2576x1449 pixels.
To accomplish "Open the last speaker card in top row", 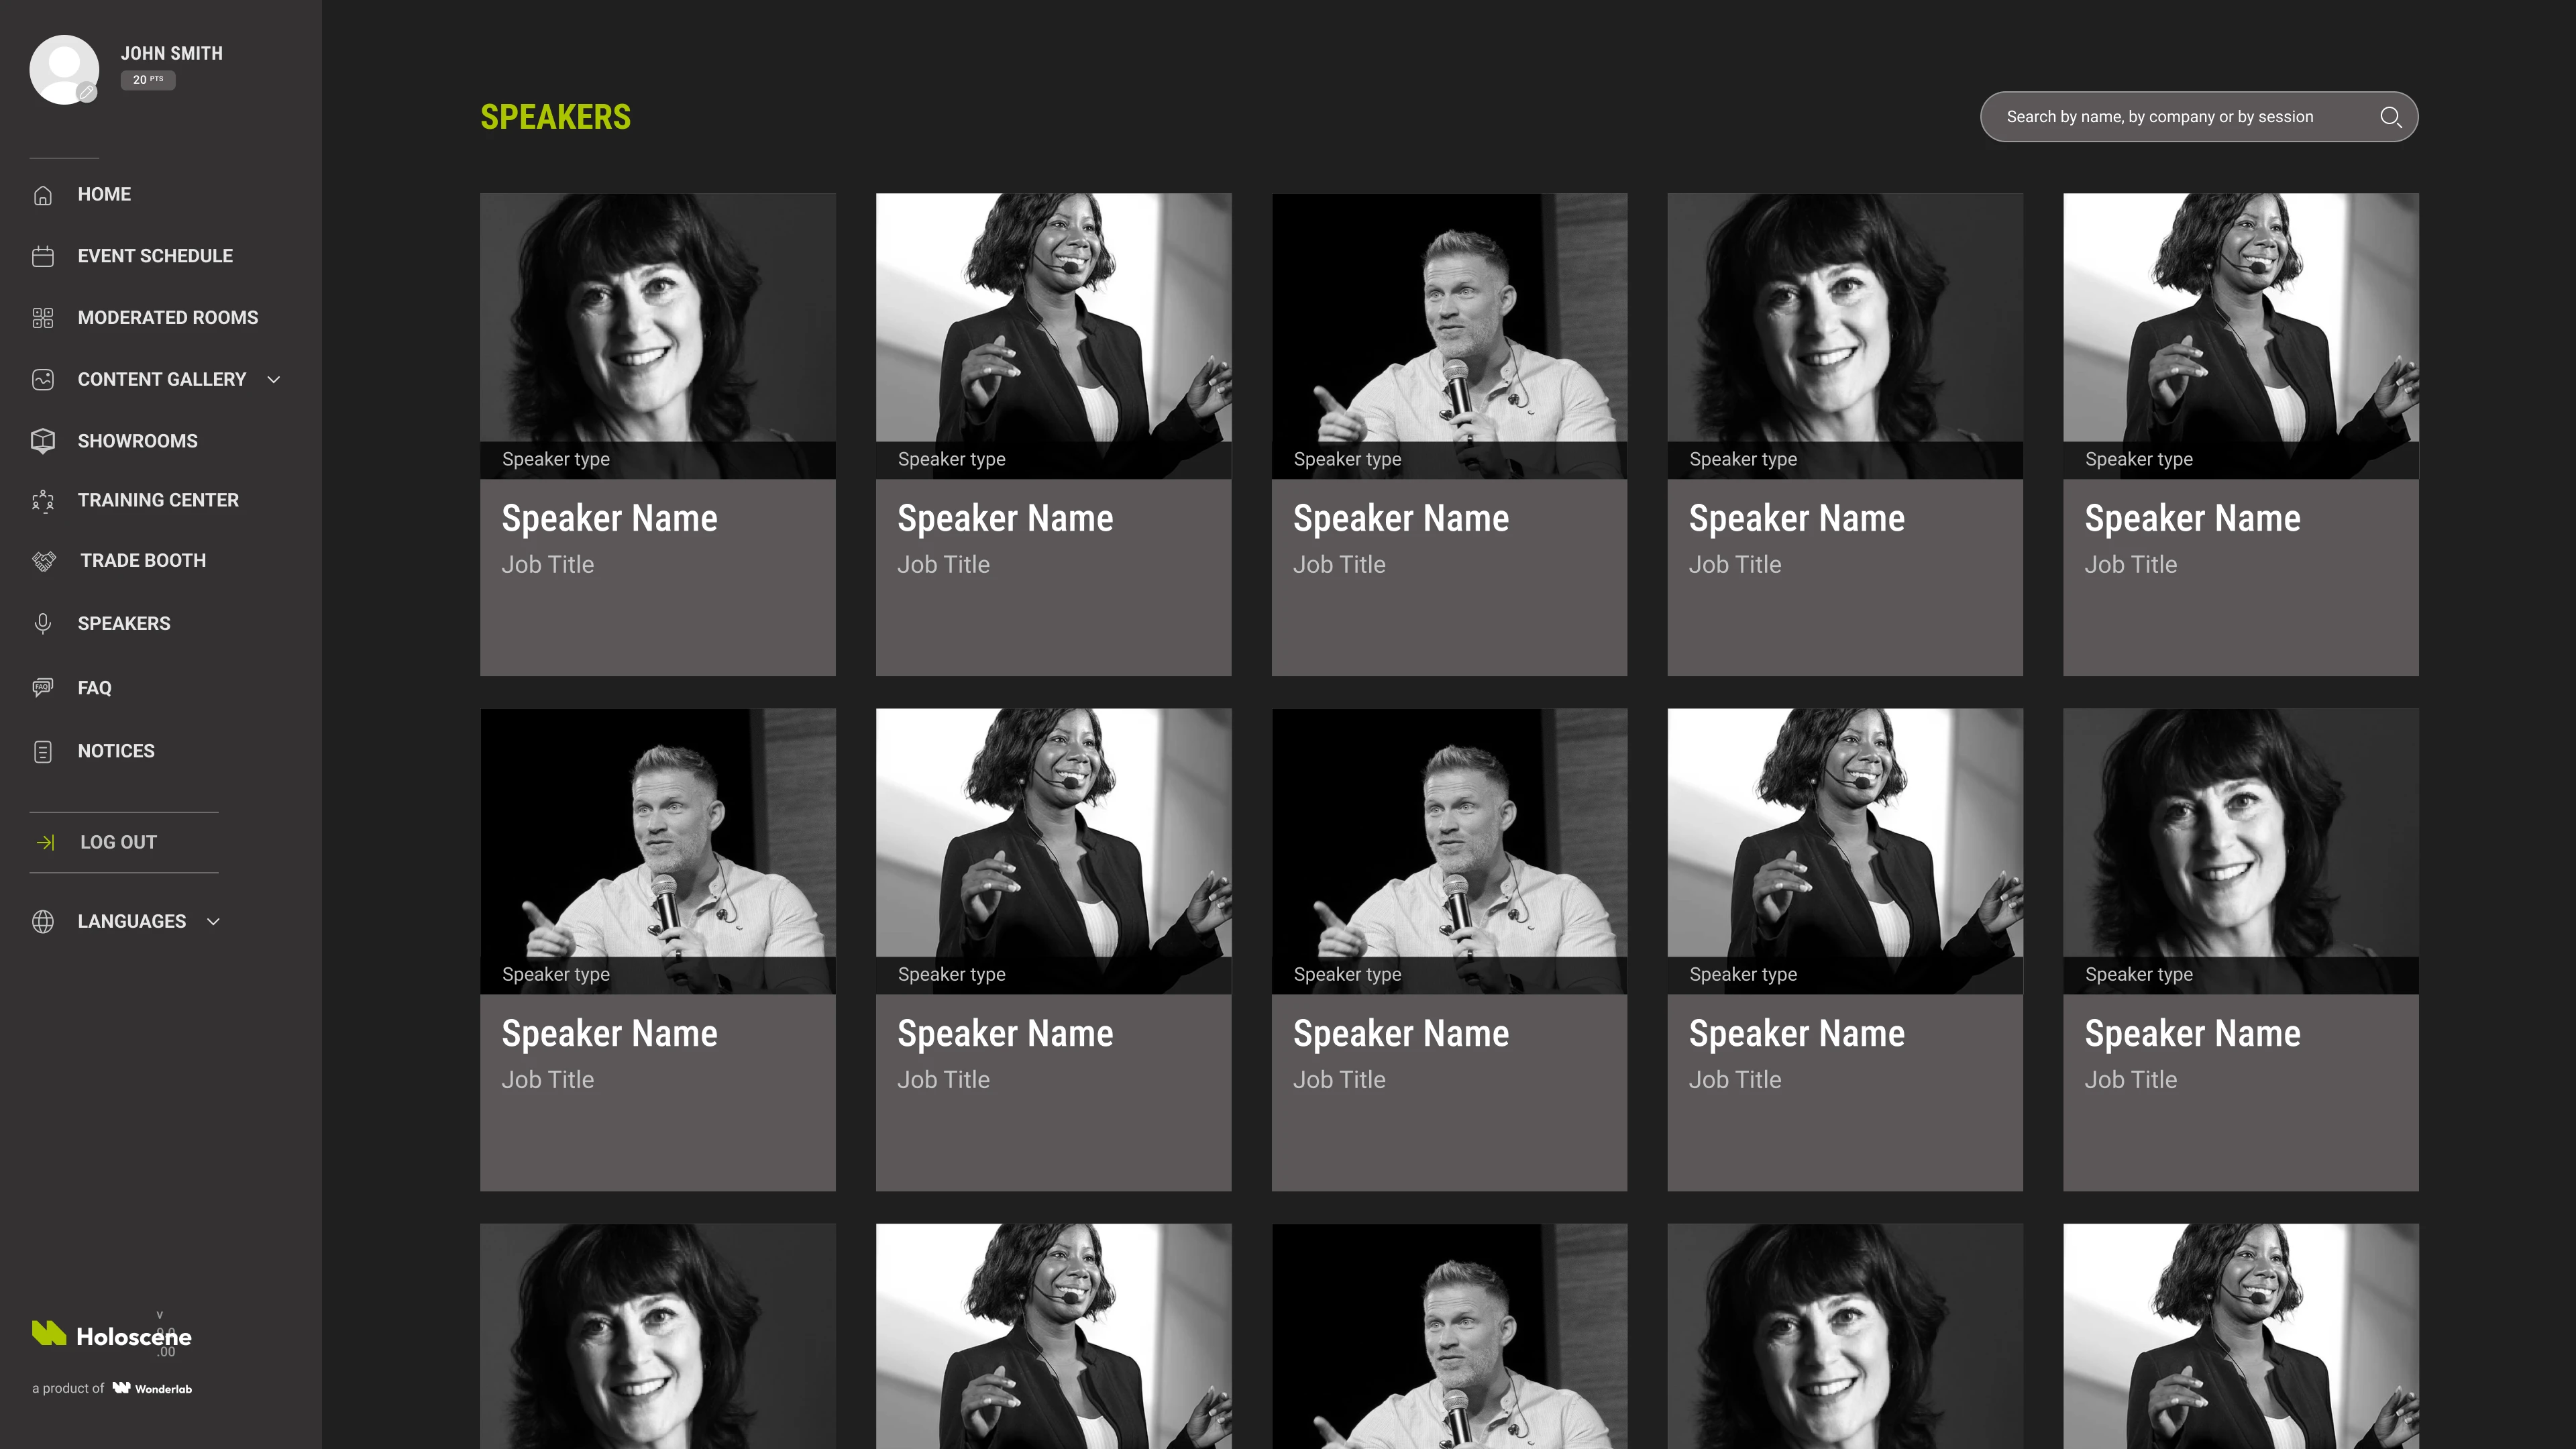I will coord(2241,434).
